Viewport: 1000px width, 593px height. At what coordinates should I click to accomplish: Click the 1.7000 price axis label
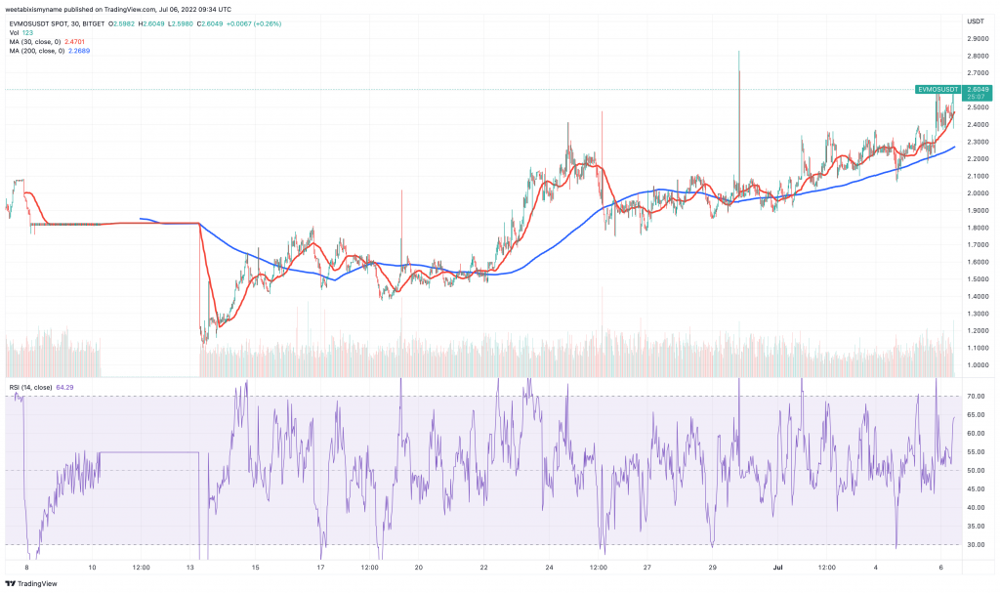point(978,245)
